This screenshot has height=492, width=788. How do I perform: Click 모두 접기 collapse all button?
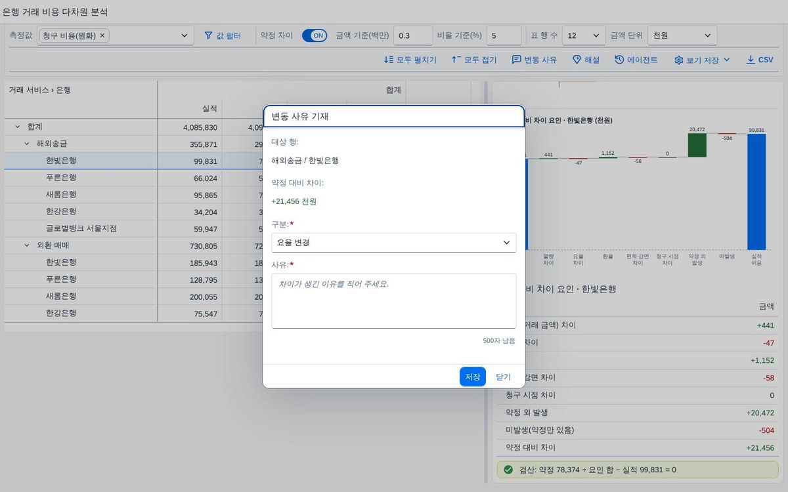point(474,60)
